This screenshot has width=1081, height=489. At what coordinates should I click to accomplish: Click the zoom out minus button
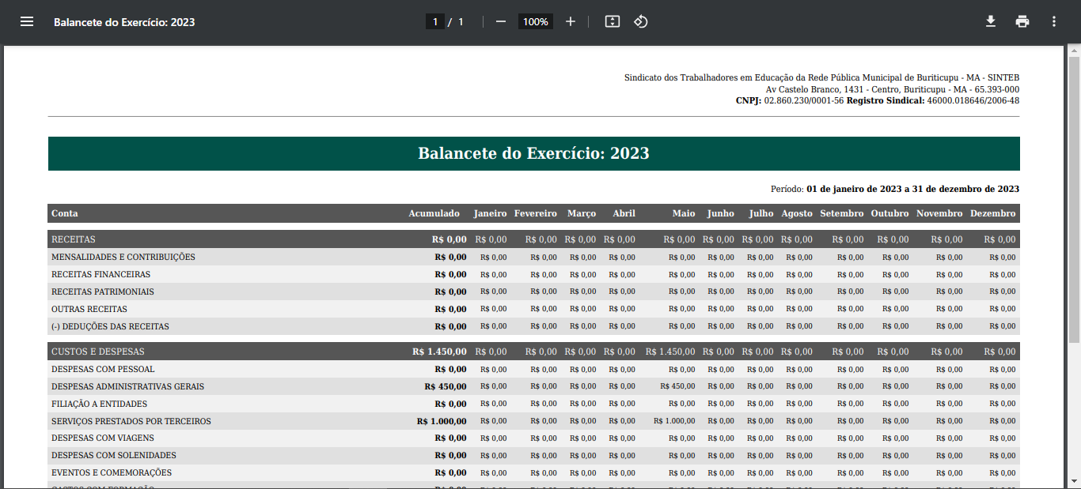click(500, 22)
